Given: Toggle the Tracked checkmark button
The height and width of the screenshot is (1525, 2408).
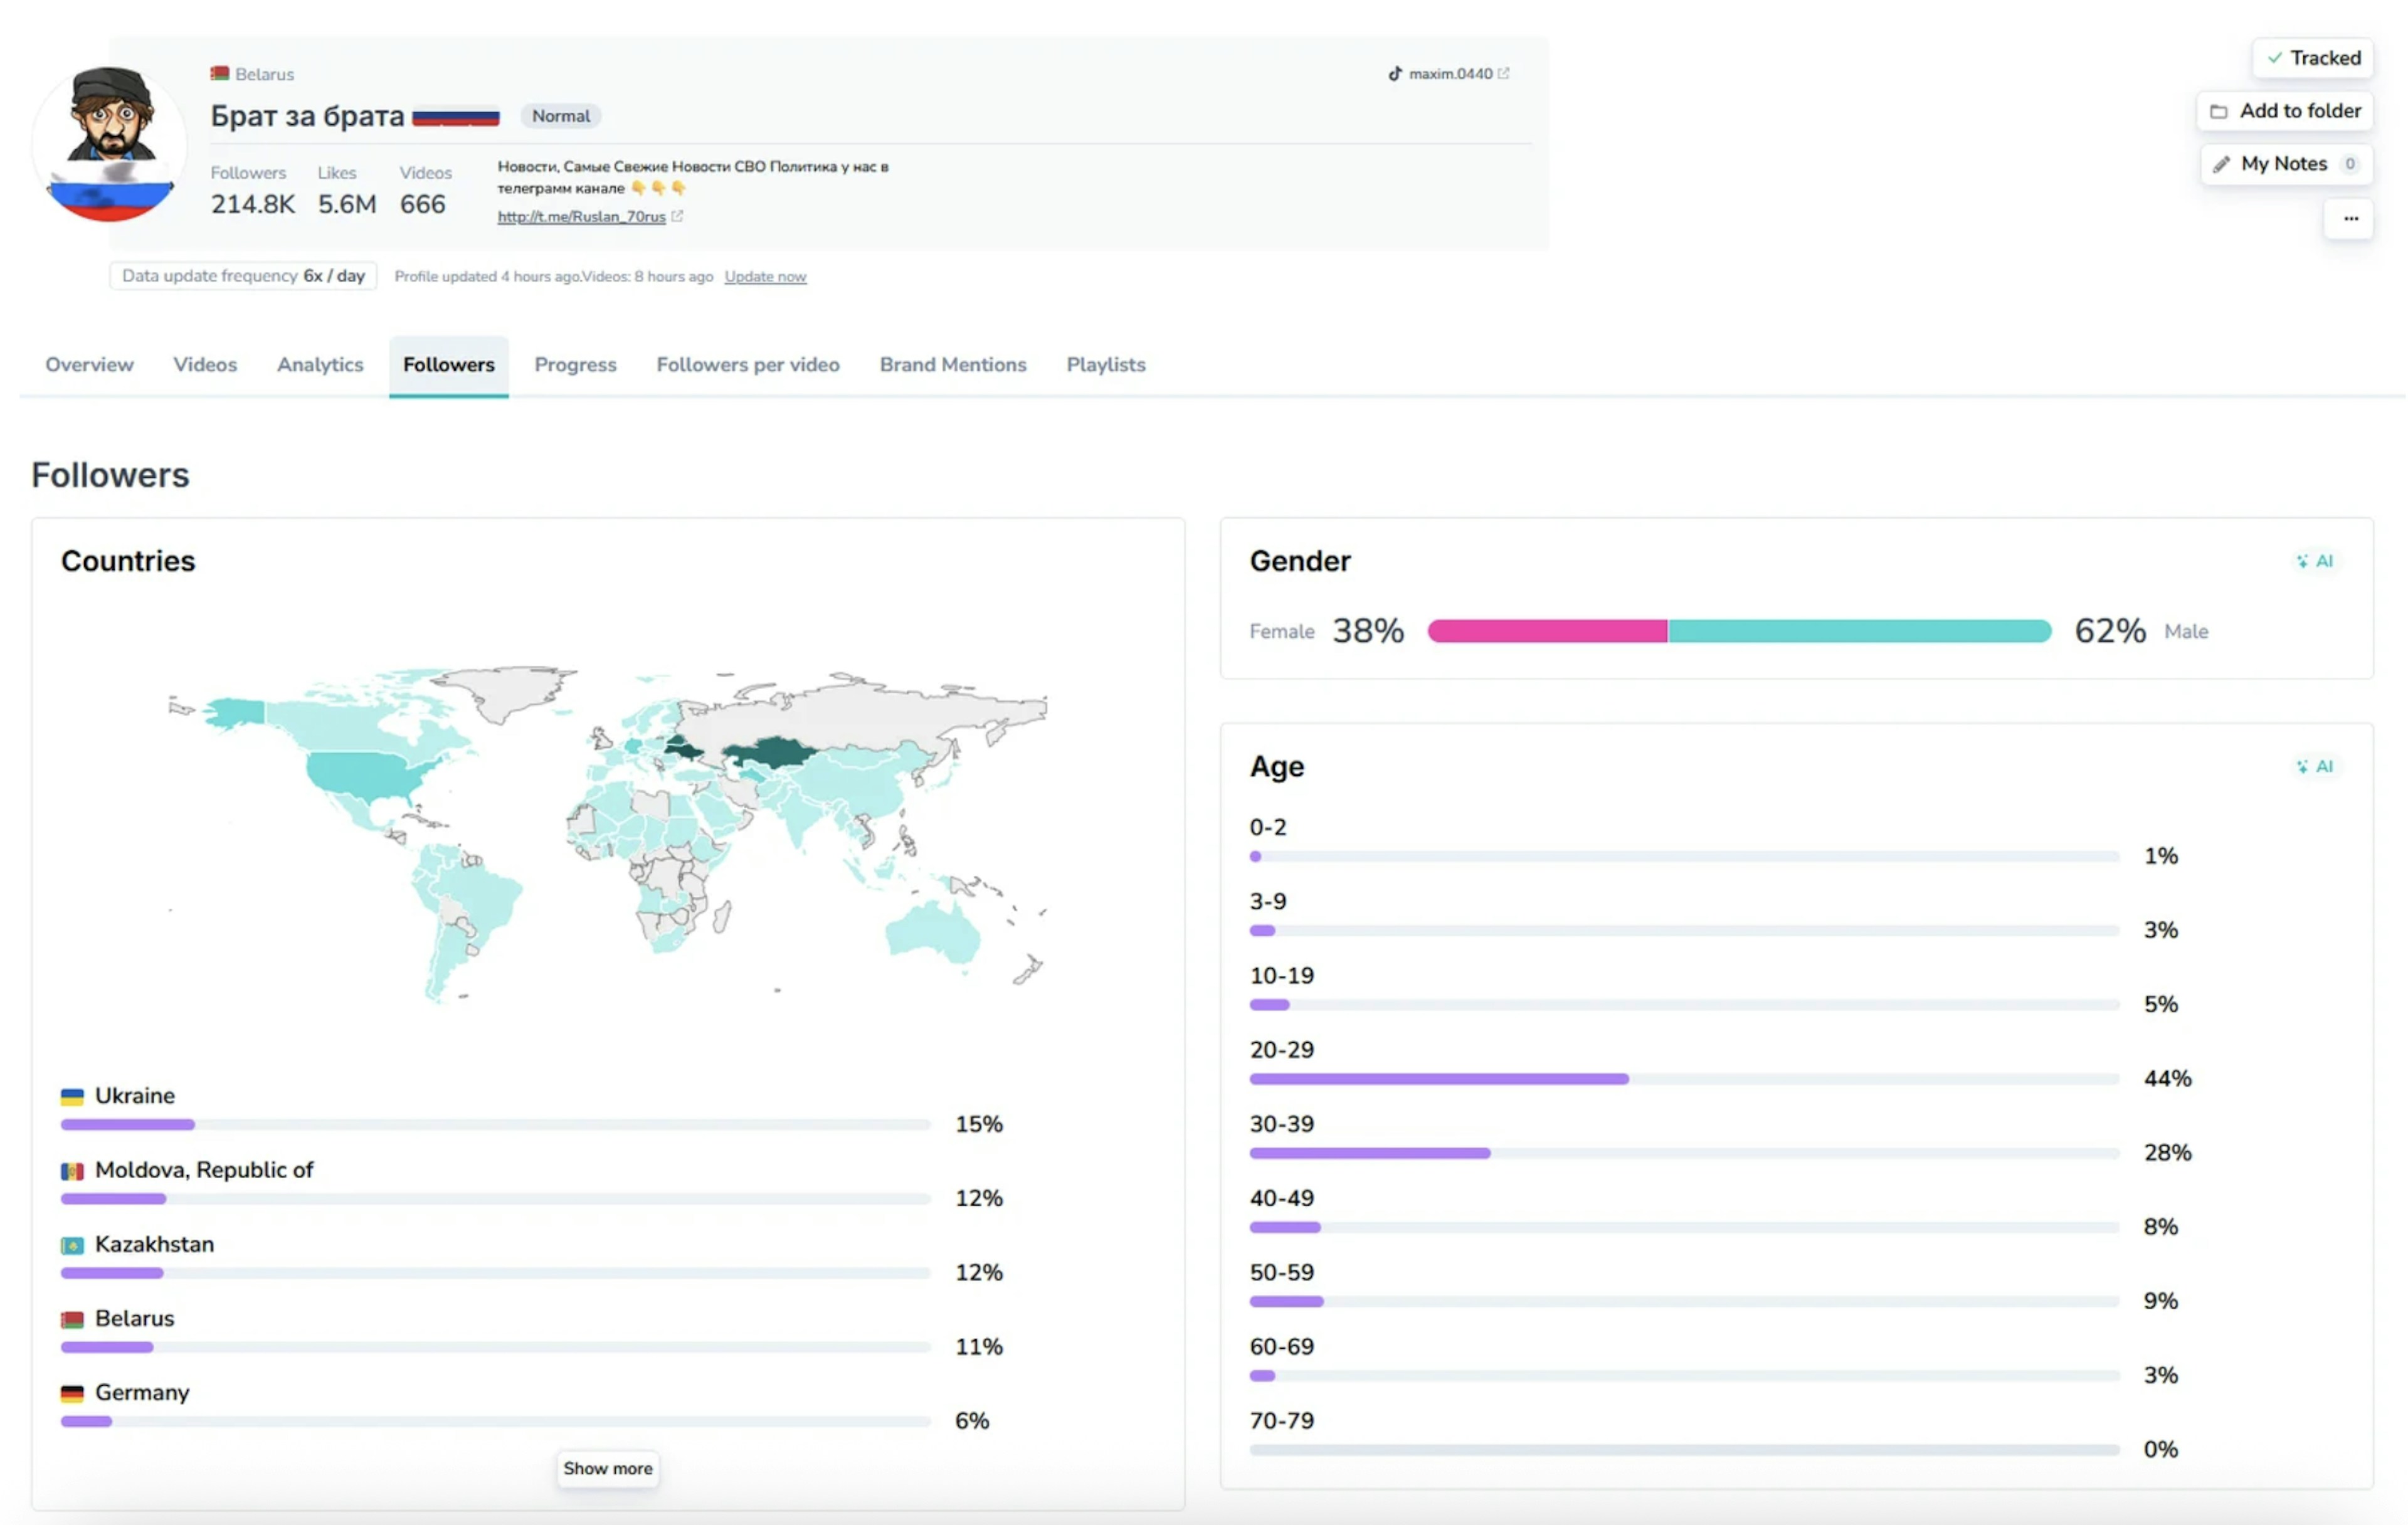Looking at the screenshot, I should (2312, 58).
